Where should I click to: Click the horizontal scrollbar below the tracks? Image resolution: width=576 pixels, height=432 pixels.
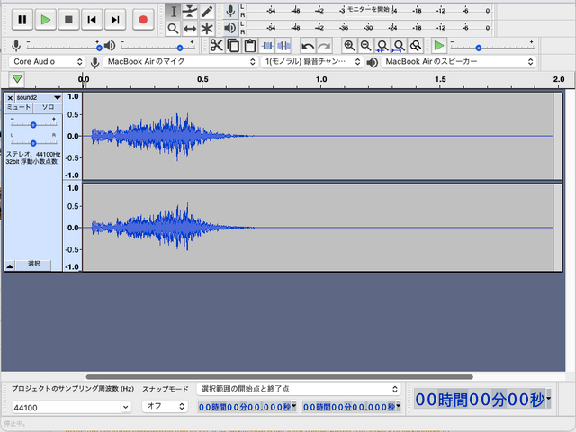click(279, 376)
